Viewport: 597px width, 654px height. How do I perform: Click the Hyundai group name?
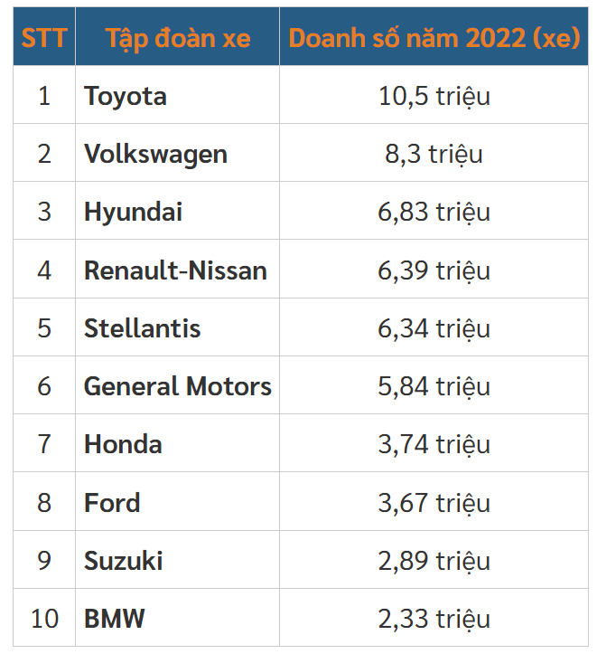click(134, 212)
